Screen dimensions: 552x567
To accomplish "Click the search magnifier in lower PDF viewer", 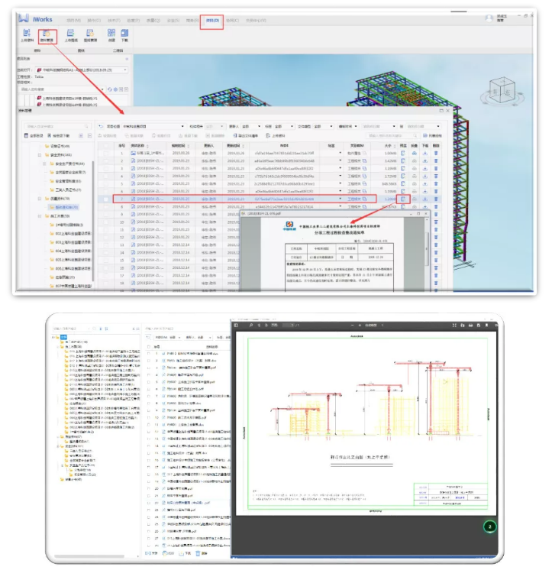I will 250,325.
